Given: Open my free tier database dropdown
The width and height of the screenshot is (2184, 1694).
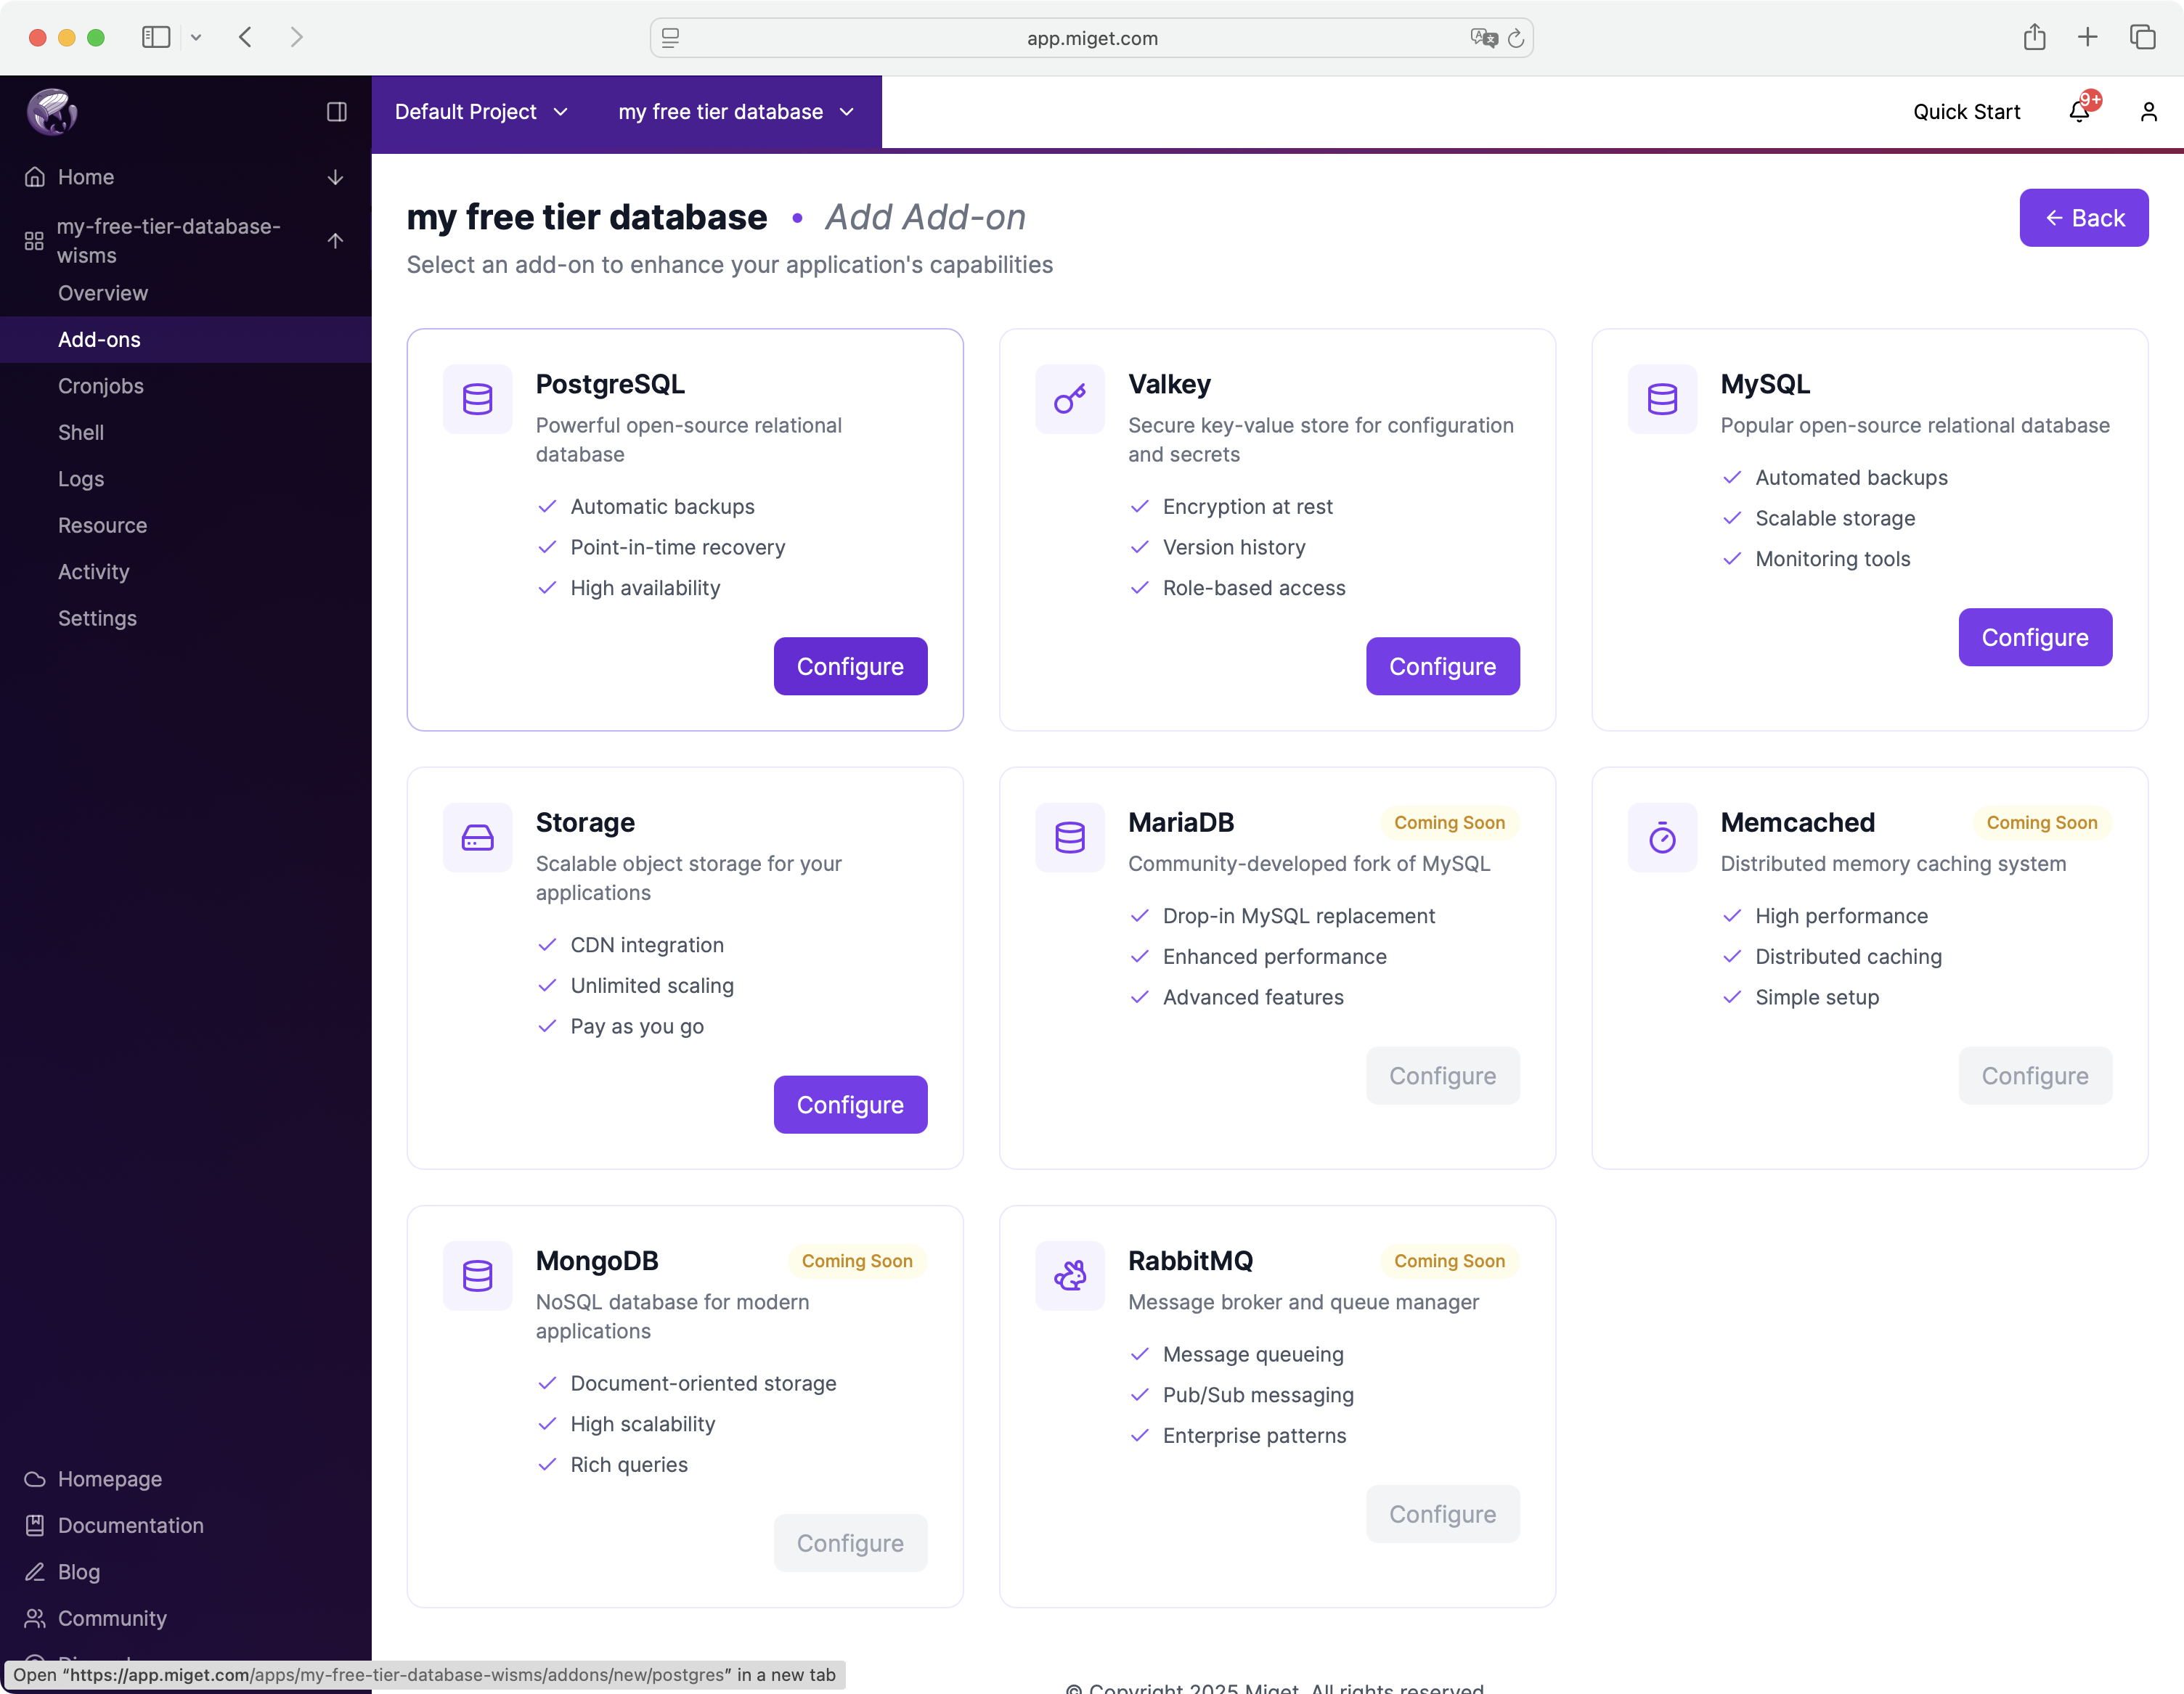Looking at the screenshot, I should tap(737, 112).
